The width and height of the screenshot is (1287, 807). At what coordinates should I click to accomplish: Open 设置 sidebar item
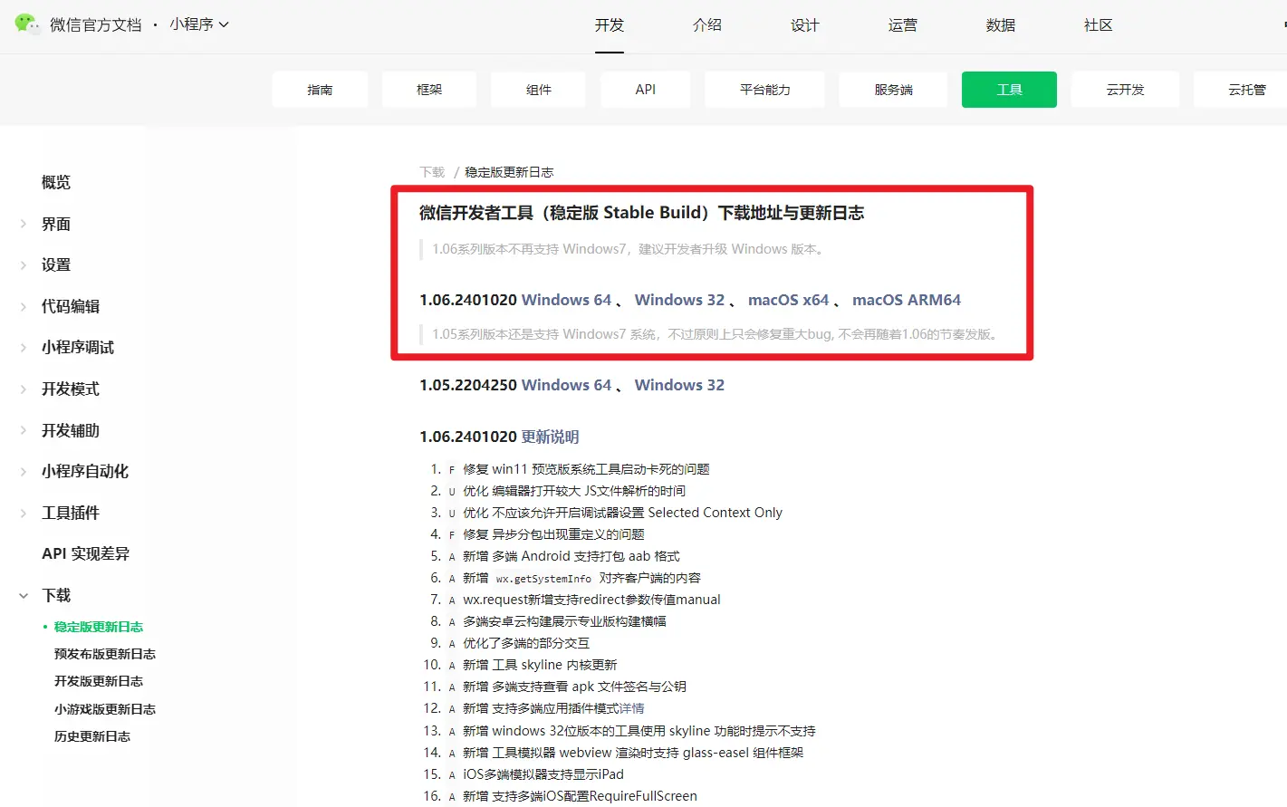[x=56, y=264]
